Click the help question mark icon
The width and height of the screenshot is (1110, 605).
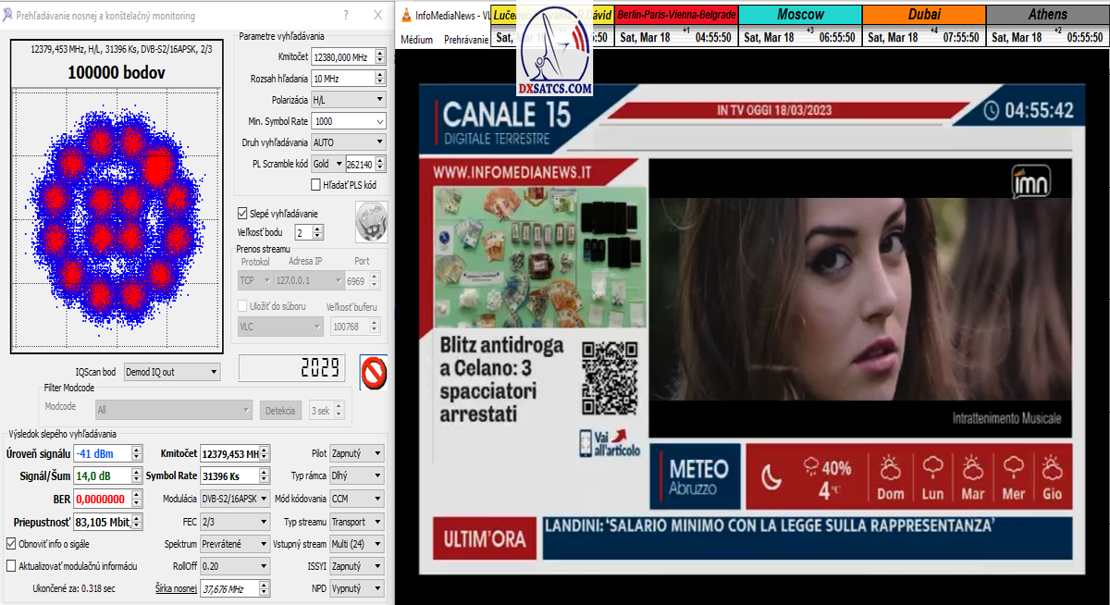(346, 15)
